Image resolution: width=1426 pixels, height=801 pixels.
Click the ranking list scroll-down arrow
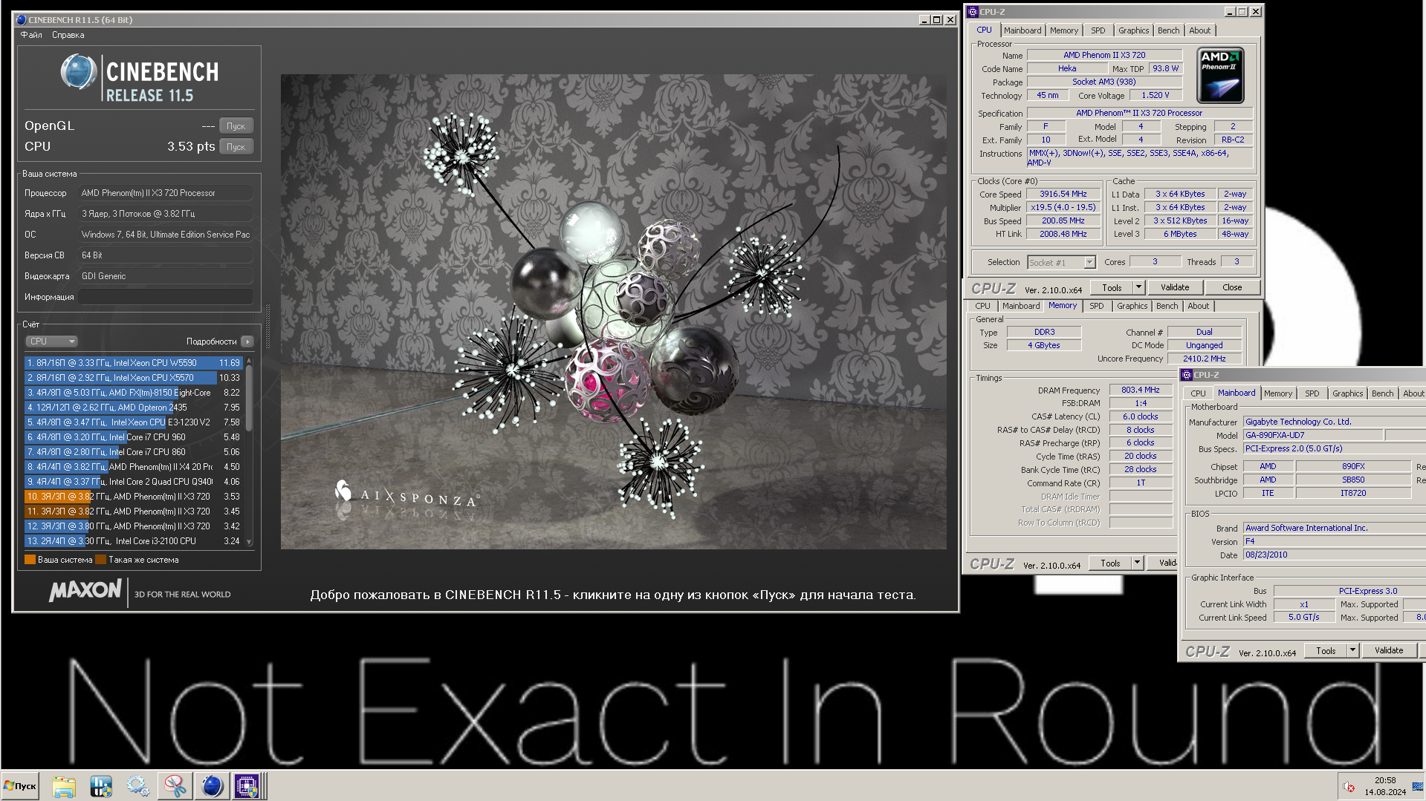249,542
